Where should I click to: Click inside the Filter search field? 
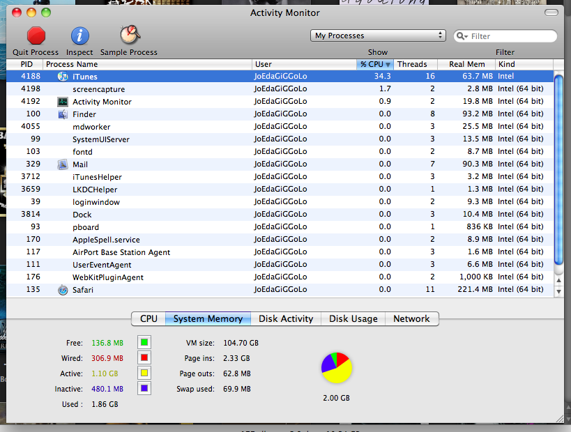click(505, 36)
